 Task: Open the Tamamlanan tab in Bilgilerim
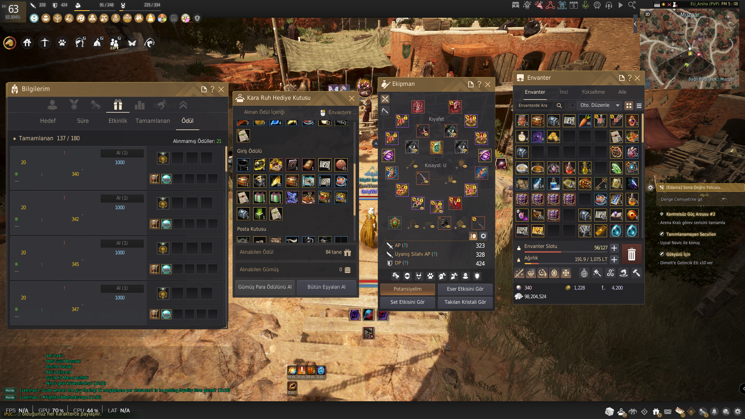click(x=152, y=121)
